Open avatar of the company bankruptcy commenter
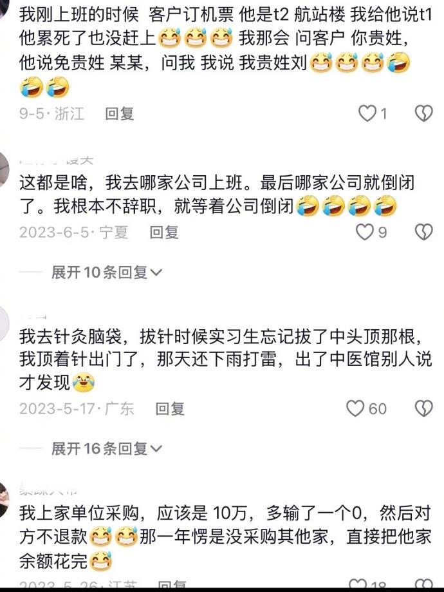Viewport: 444px width, 592px height. tap(3, 169)
